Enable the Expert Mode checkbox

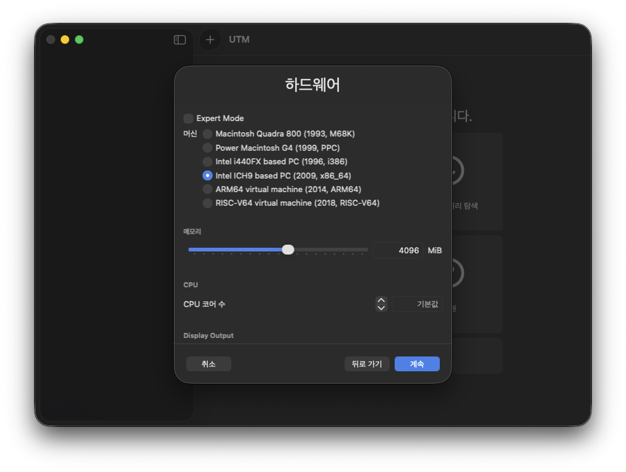(x=188, y=119)
